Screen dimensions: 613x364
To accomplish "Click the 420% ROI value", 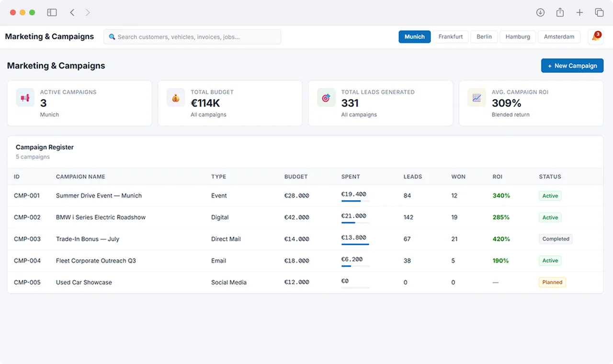I will click(501, 239).
